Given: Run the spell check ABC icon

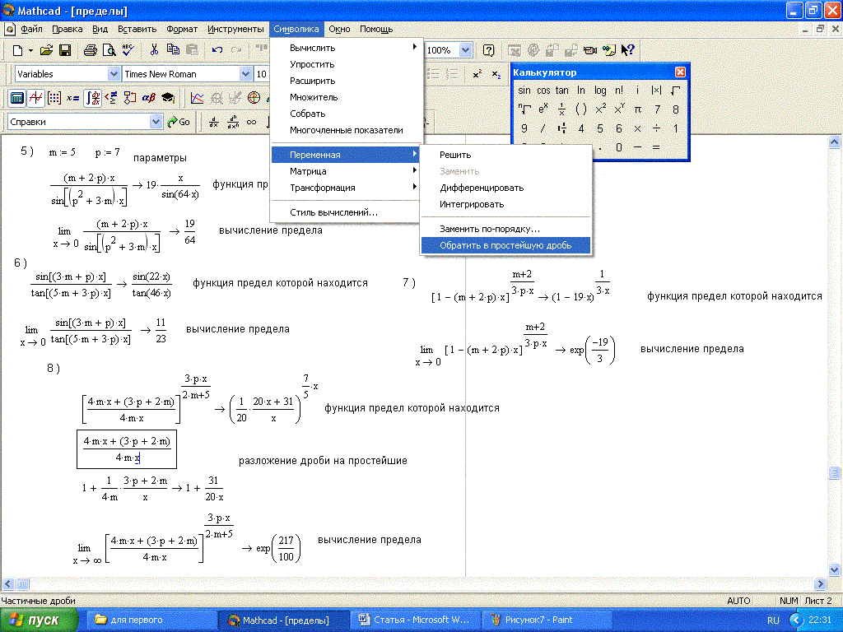Looking at the screenshot, I should coord(128,50).
